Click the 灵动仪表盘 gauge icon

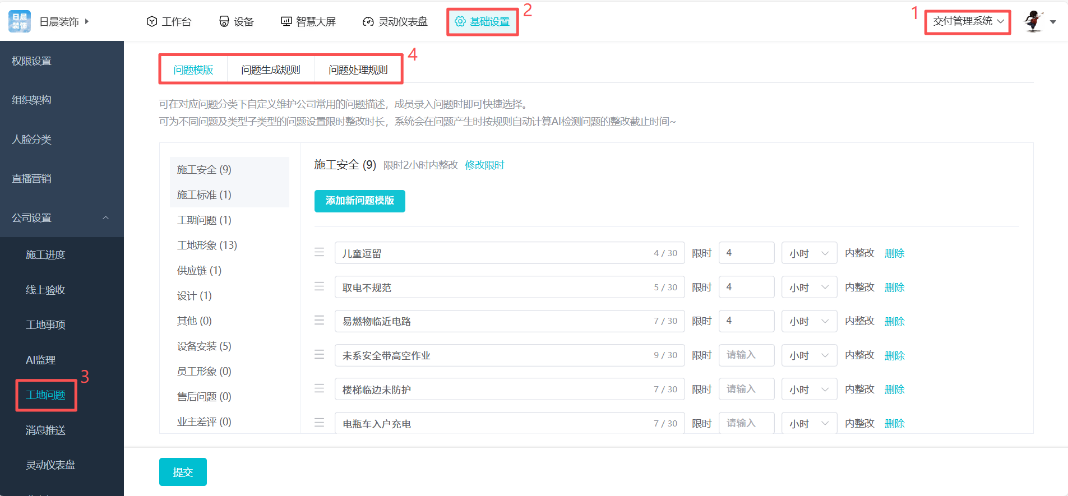(x=368, y=21)
